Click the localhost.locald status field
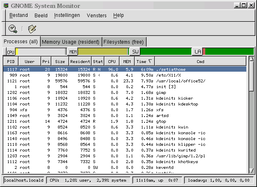Screen dimensions: 257x187 pos(23,180)
